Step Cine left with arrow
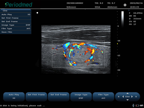 coord(123,97)
